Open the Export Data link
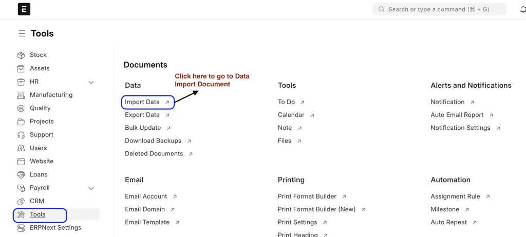Image resolution: width=526 pixels, height=237 pixels. (x=142, y=115)
